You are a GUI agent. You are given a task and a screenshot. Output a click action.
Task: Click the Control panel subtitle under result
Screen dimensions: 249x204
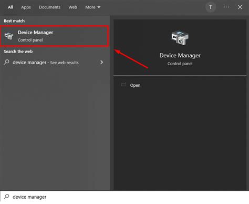[x=30, y=40]
